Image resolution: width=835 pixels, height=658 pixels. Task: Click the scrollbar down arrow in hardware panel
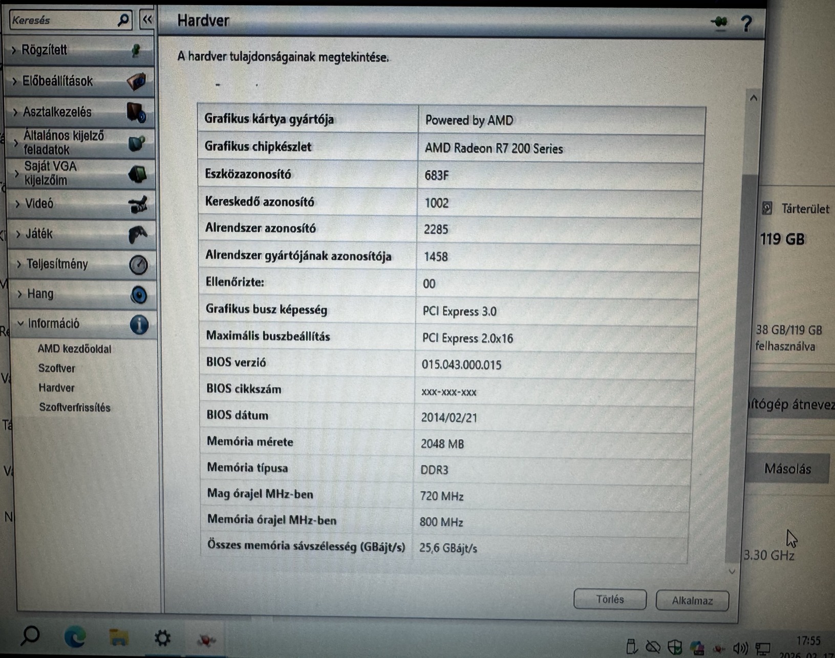tap(732, 571)
